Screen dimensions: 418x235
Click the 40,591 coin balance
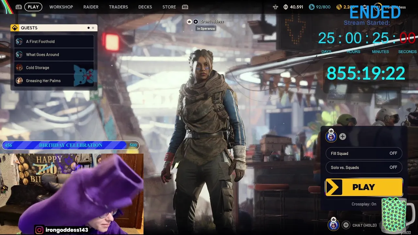pyautogui.click(x=297, y=7)
